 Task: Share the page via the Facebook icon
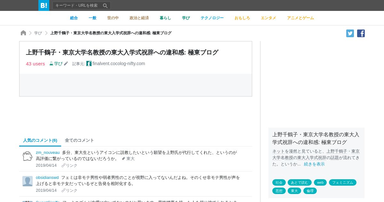click(x=361, y=33)
